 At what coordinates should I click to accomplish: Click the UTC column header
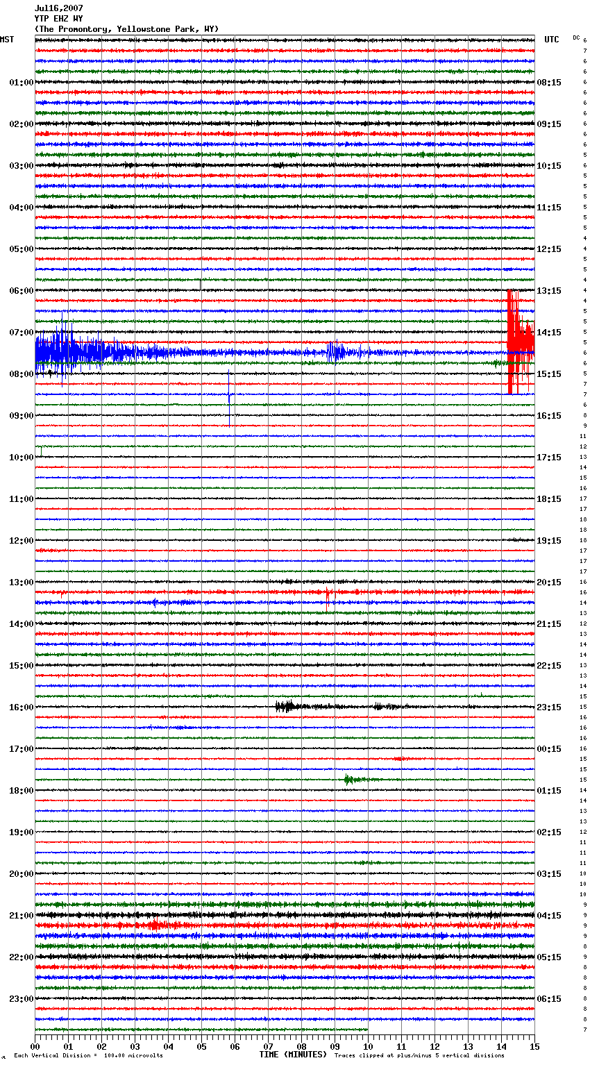(x=552, y=40)
